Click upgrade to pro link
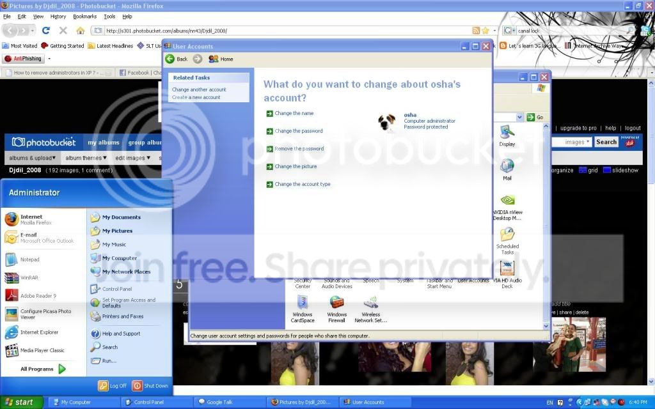 578,128
